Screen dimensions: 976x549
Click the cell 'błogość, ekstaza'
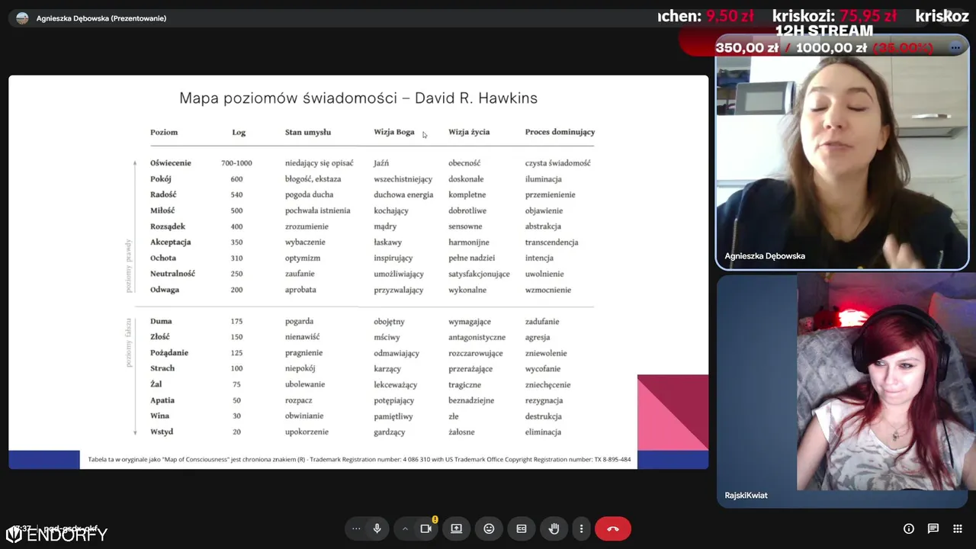313,179
